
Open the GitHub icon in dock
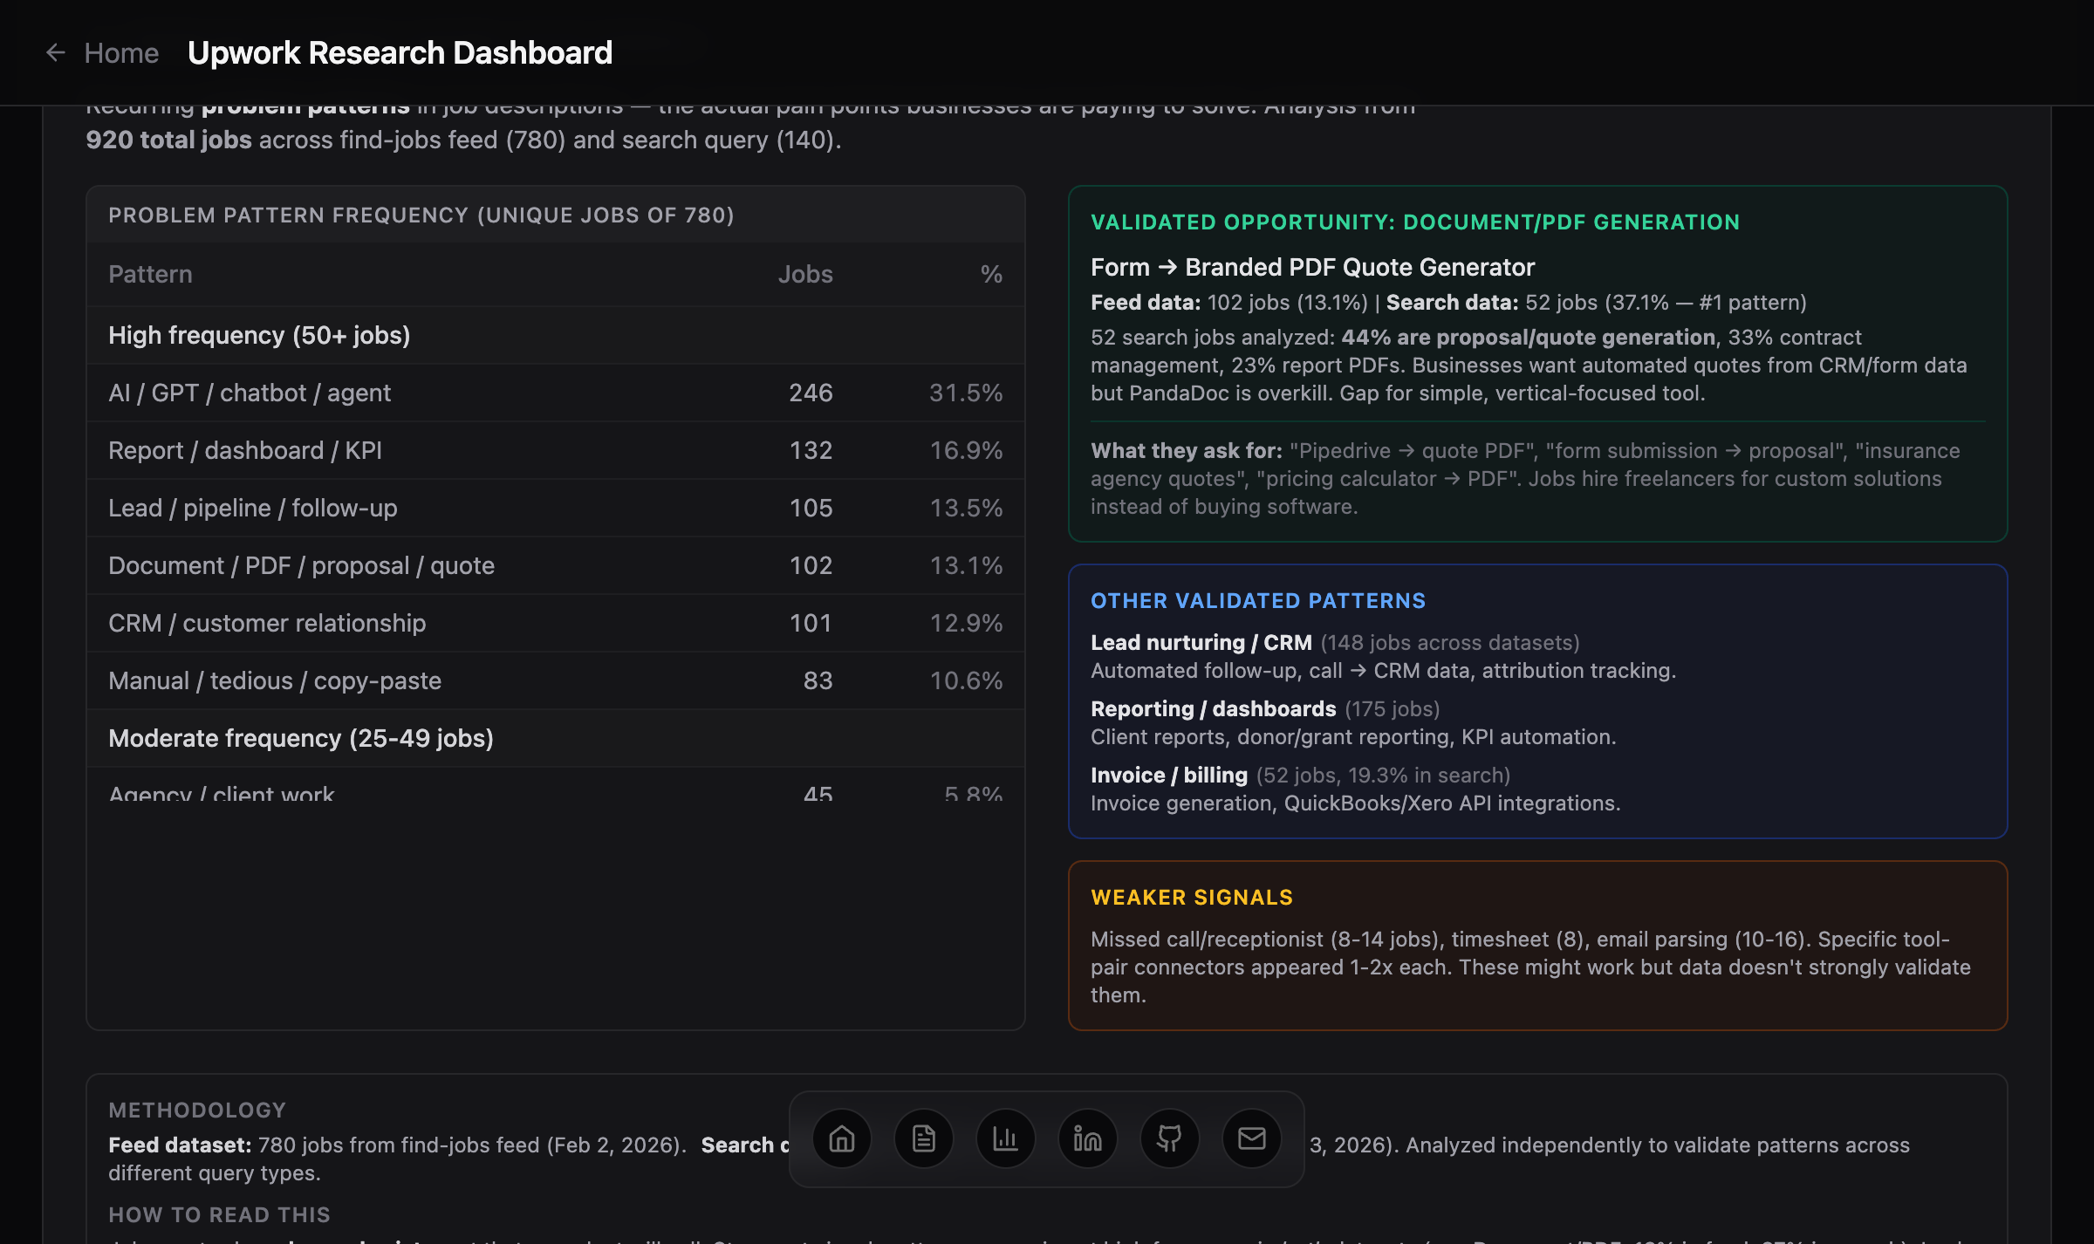tap(1169, 1138)
